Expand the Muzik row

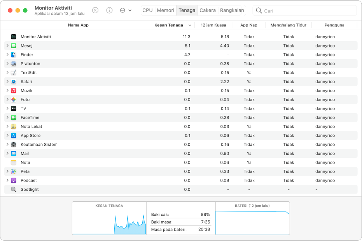point(7,91)
